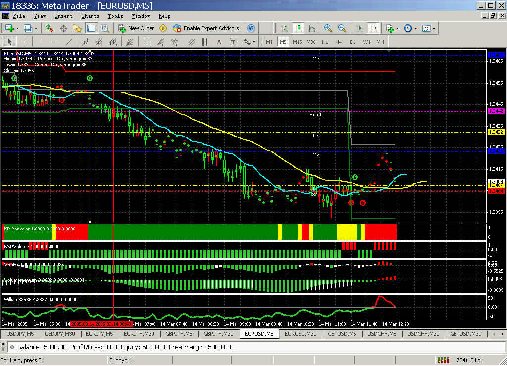Open Navigator with the folder-star icon
The height and width of the screenshot is (366, 507).
click(77, 28)
